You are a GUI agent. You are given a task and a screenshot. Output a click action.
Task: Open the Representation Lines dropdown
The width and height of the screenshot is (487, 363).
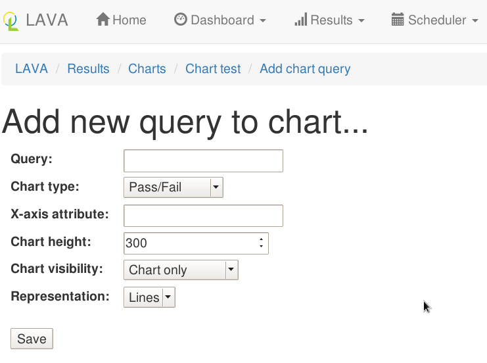tap(149, 298)
